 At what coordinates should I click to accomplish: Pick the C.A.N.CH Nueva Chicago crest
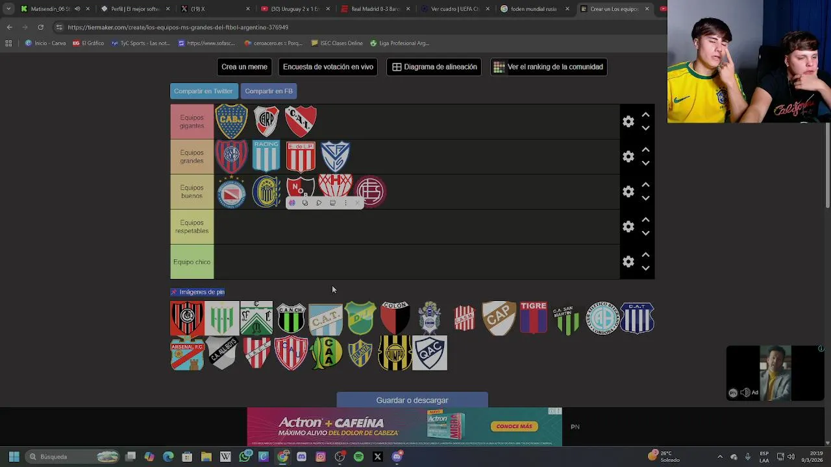[291, 318]
